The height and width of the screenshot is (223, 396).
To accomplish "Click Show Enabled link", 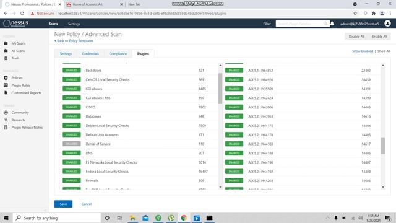I will click(363, 51).
